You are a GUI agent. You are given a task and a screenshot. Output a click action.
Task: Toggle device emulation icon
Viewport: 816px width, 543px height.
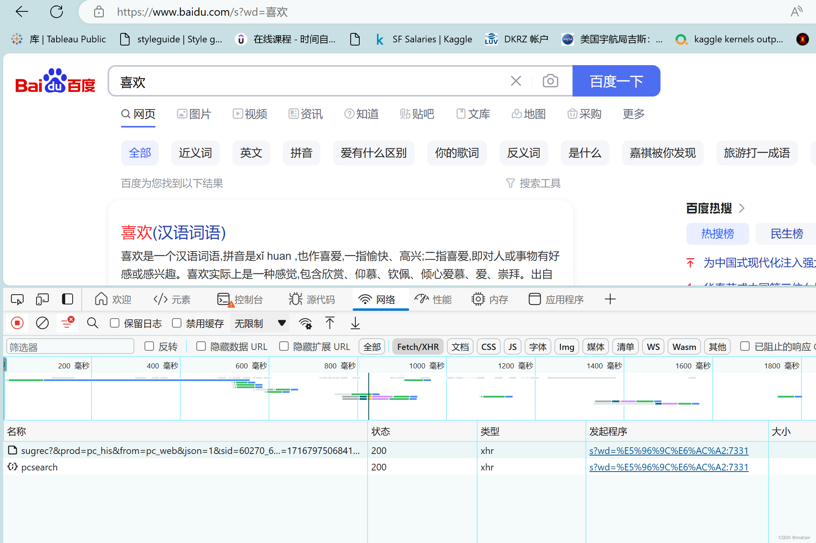click(x=42, y=299)
